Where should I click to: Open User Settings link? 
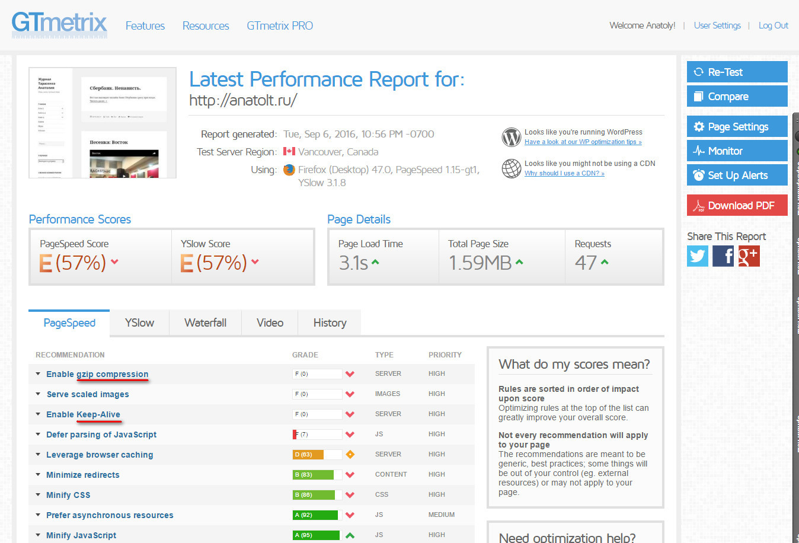pos(717,25)
